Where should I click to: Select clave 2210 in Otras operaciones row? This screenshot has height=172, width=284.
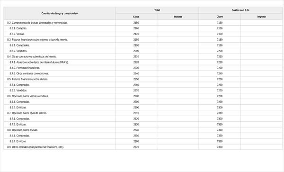point(136,56)
